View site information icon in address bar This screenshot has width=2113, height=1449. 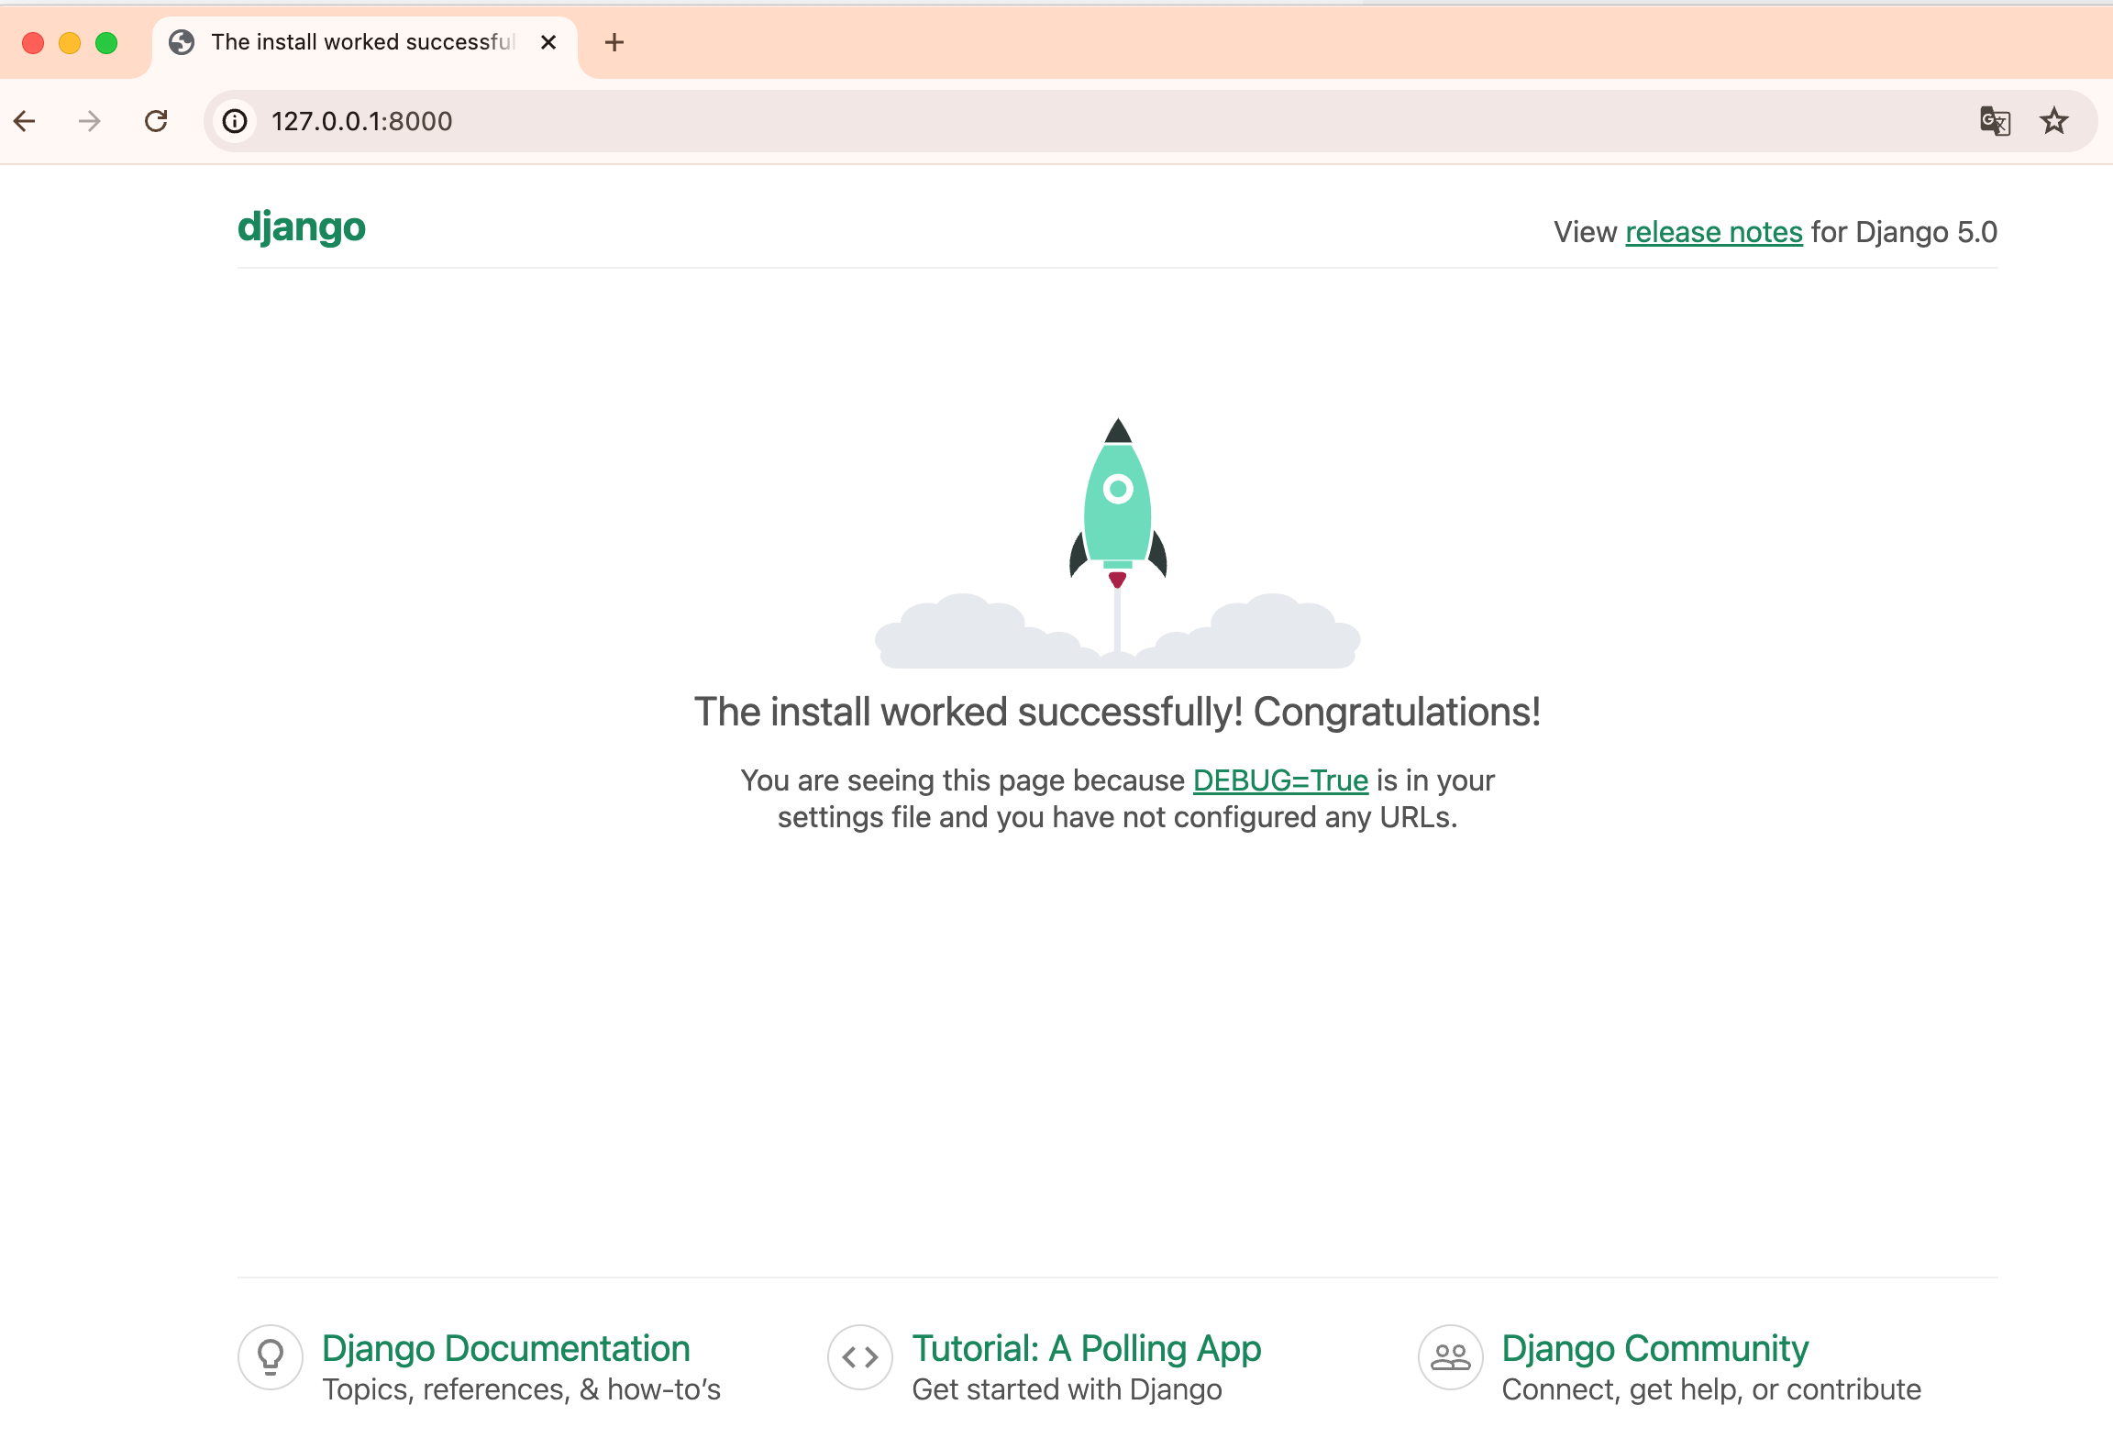pos(236,121)
